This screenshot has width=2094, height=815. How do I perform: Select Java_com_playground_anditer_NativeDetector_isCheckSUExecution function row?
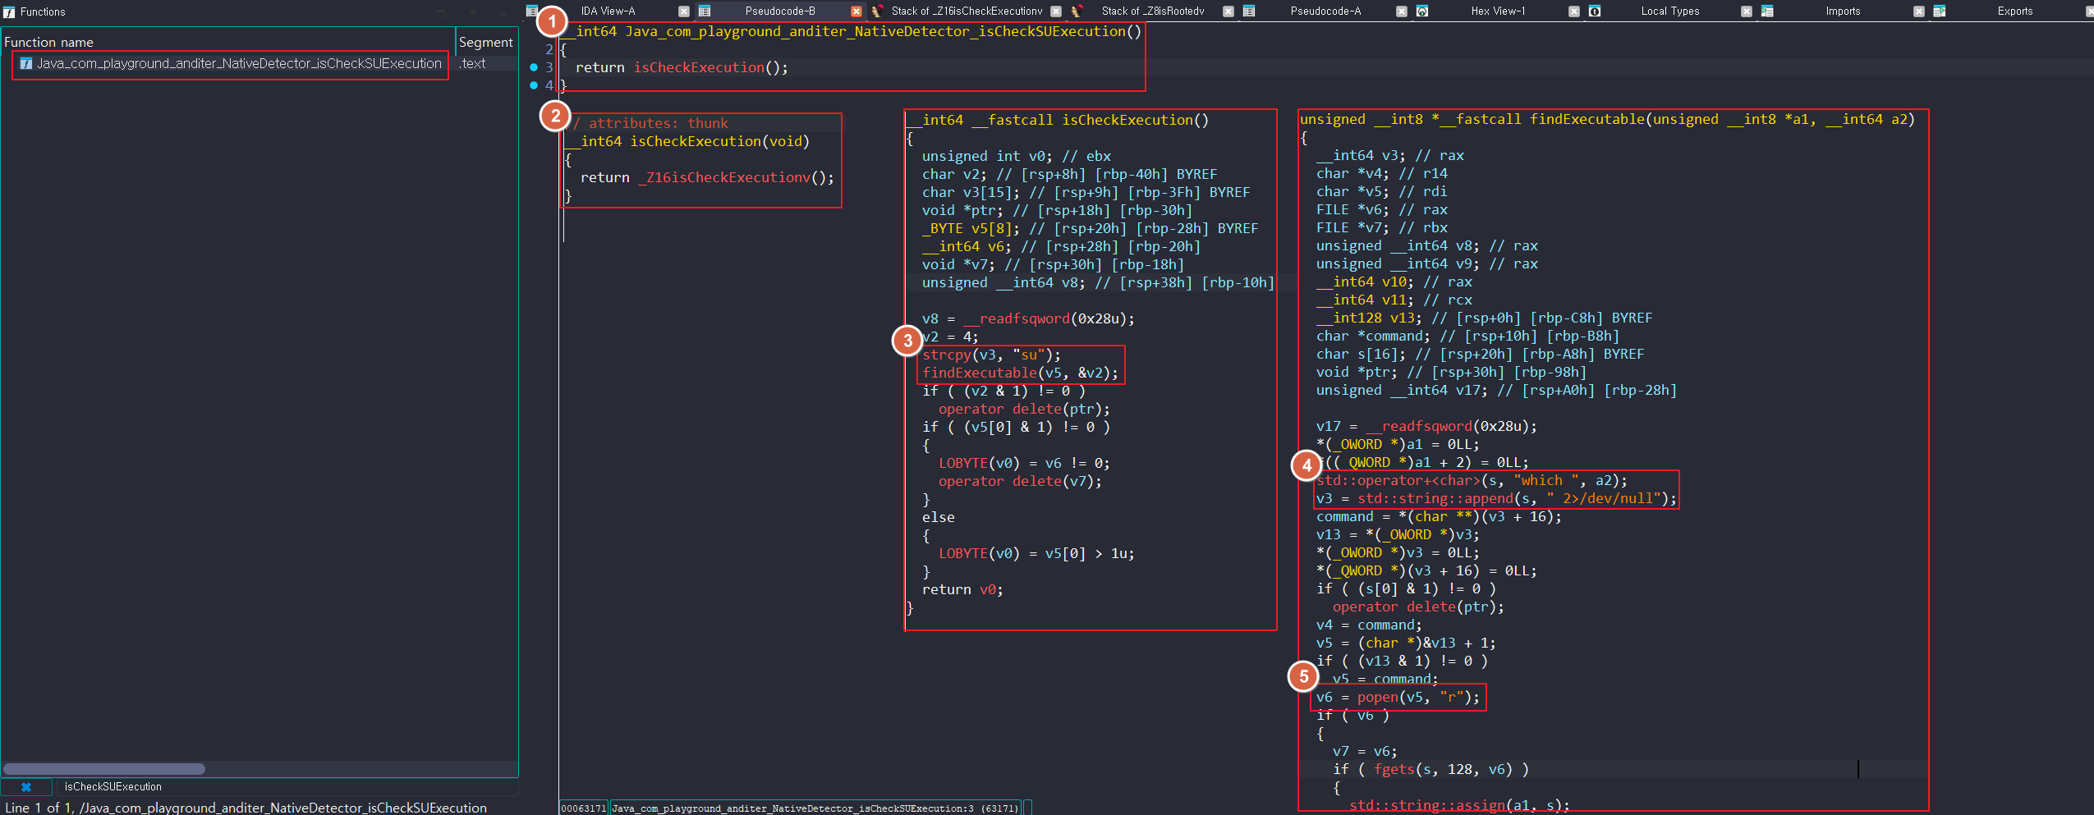tap(239, 63)
